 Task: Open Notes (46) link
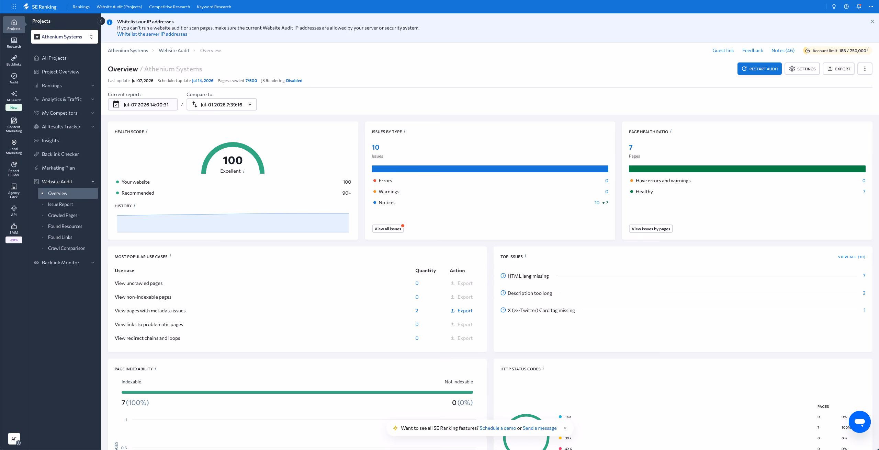pyautogui.click(x=783, y=50)
